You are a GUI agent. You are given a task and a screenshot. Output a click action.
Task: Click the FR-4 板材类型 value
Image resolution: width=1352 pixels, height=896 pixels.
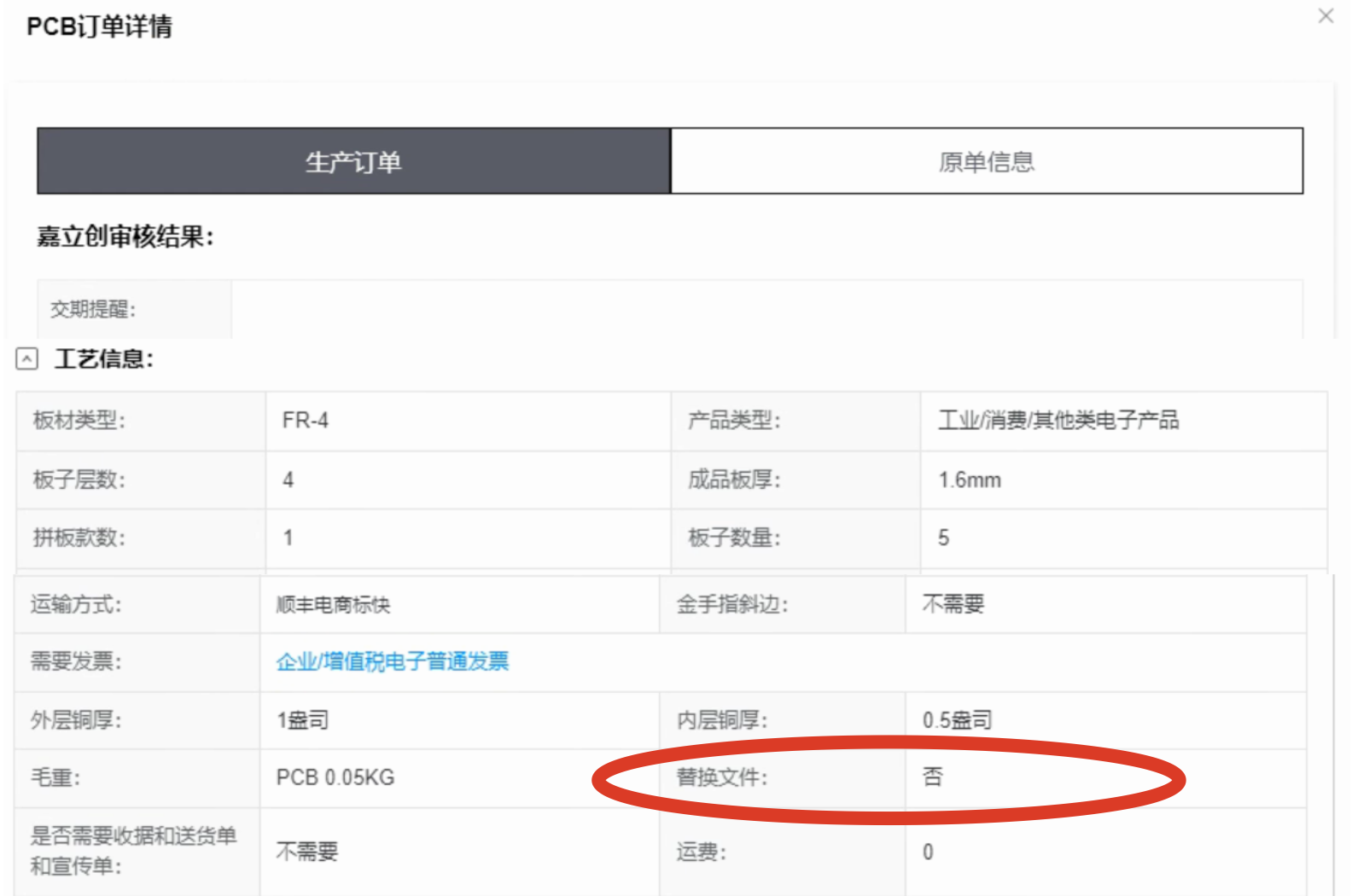pos(306,421)
